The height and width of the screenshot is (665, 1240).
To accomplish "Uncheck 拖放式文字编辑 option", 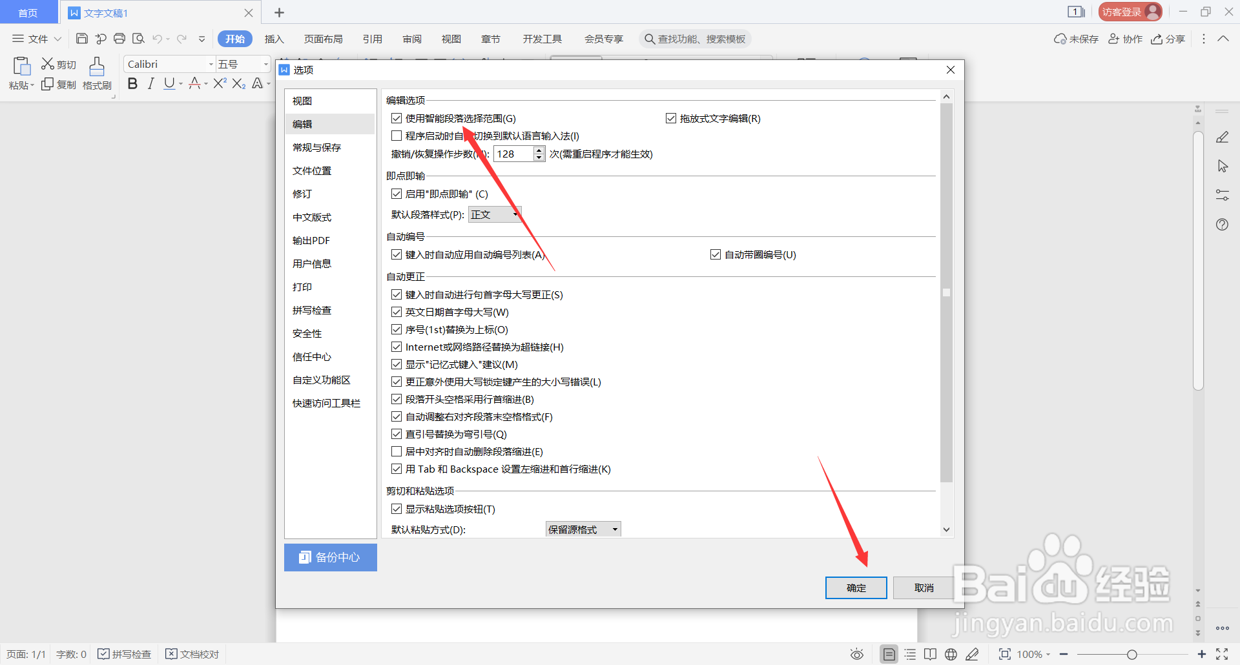I will [x=671, y=118].
